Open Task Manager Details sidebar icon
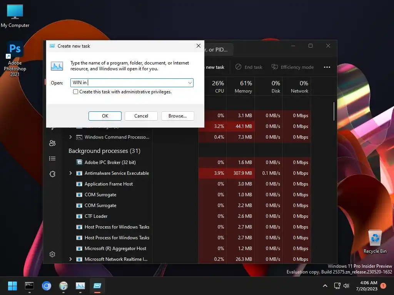Screen dimensions: 394x295 pos(52,159)
